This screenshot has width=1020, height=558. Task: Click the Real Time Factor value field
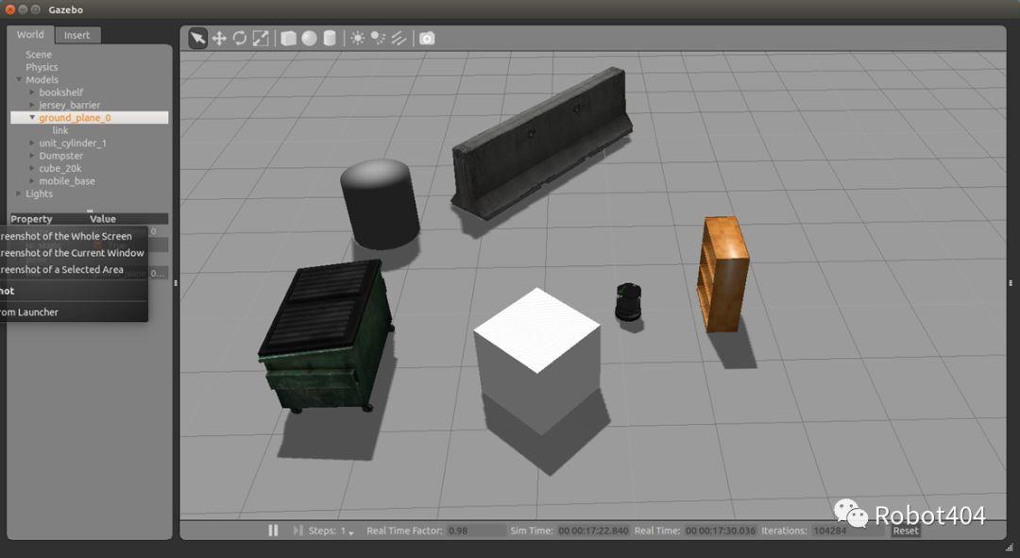click(x=475, y=531)
